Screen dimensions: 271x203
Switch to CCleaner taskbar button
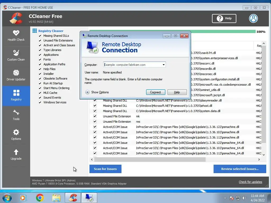point(73,198)
